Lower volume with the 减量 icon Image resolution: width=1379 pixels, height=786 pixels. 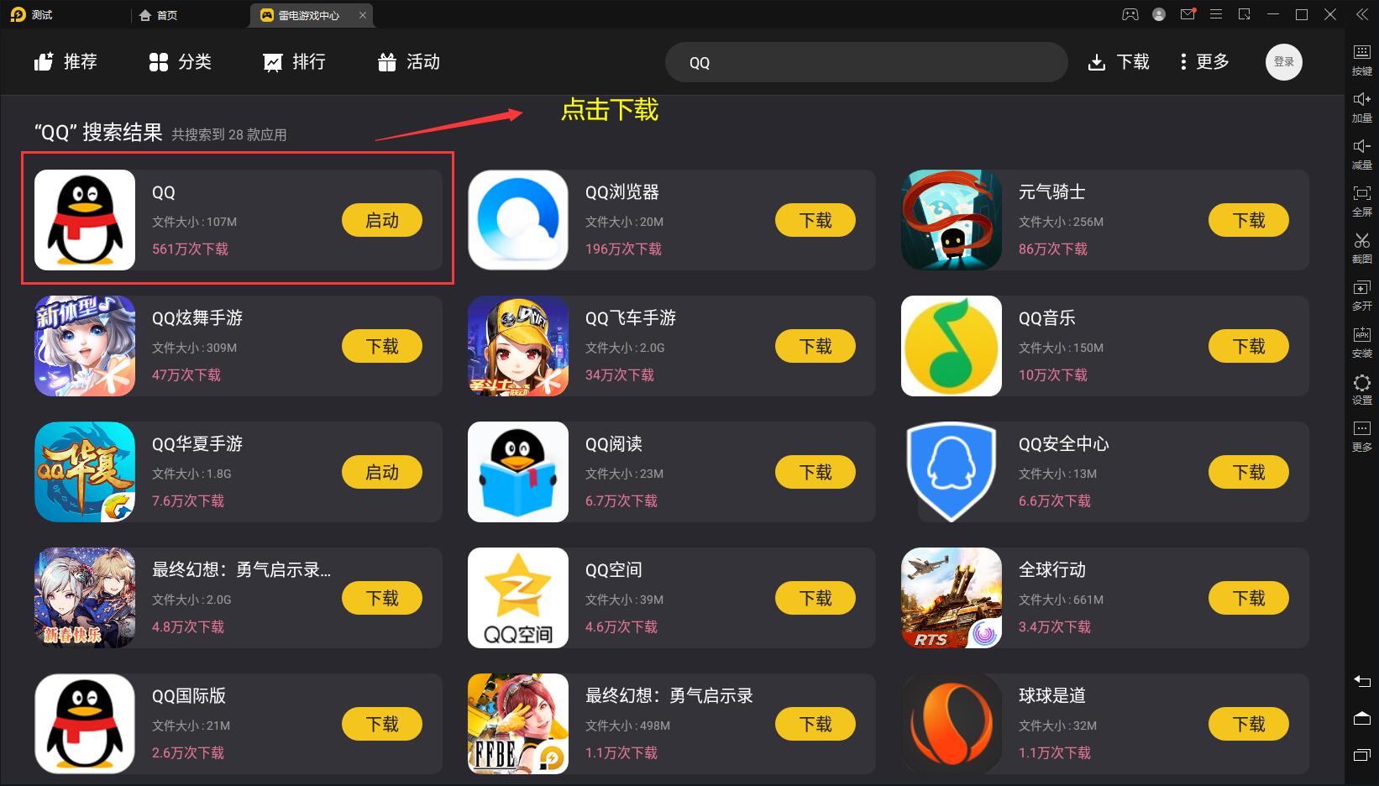click(1361, 154)
